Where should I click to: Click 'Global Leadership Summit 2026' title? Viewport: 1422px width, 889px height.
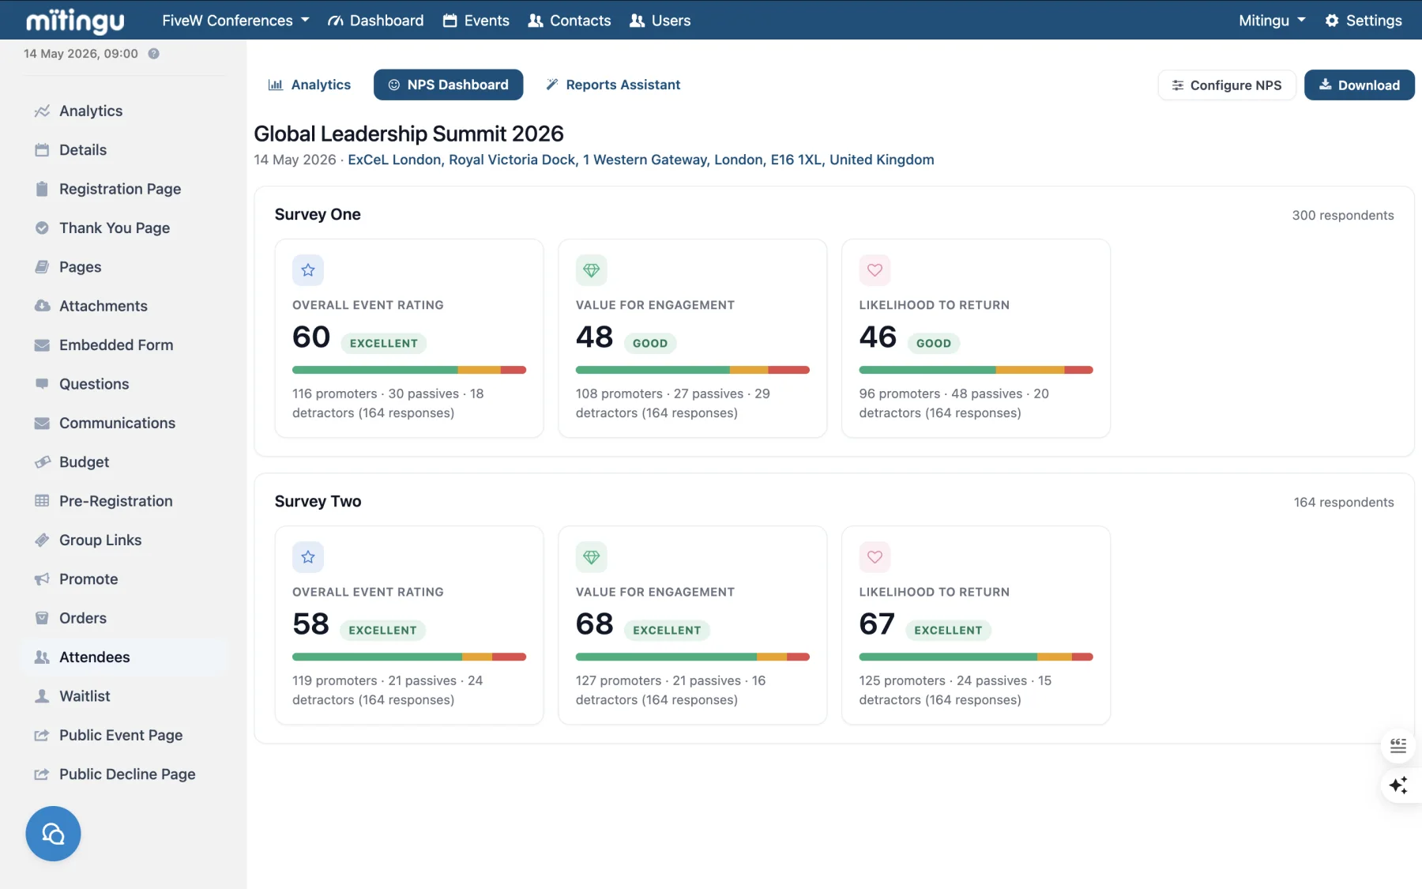408,134
